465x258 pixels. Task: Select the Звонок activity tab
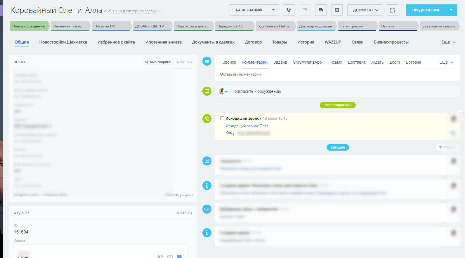(229, 62)
